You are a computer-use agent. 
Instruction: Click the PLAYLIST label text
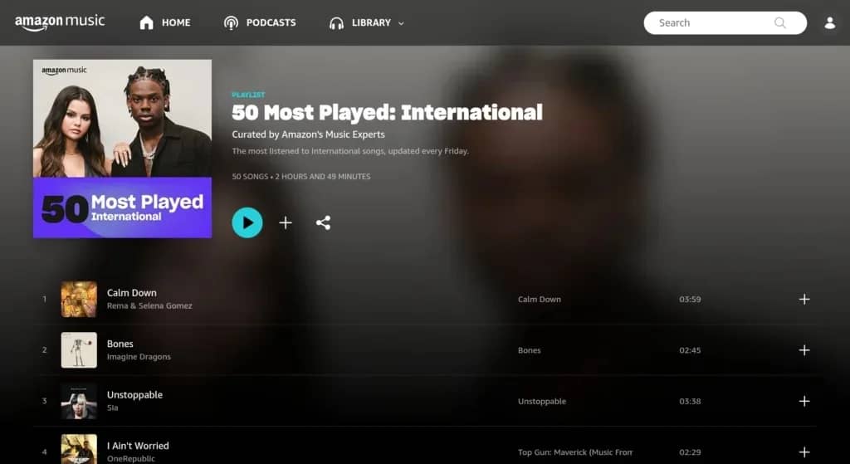coord(248,95)
